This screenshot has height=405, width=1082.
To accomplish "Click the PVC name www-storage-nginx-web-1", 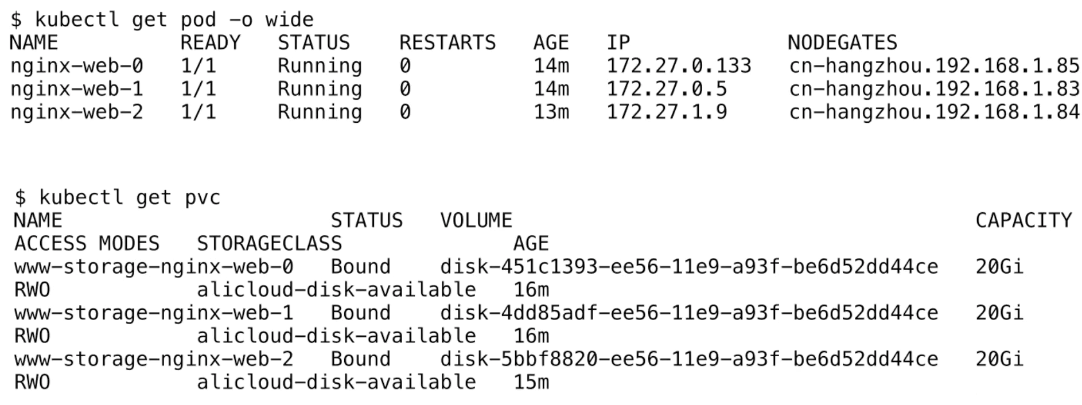I will [154, 313].
